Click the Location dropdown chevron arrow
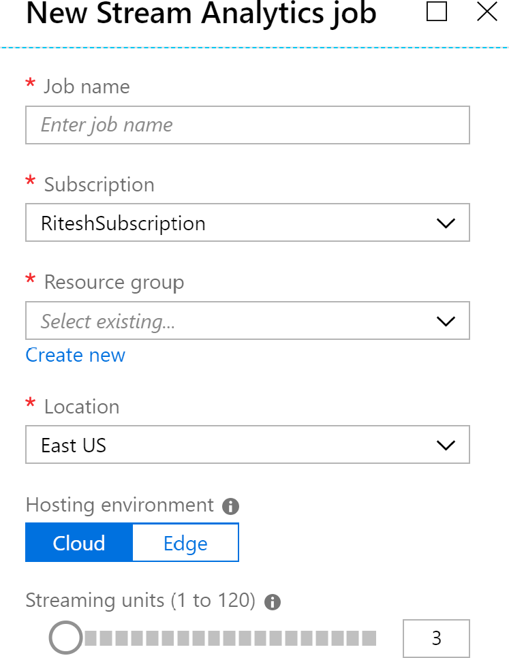This screenshot has width=509, height=658. [445, 445]
